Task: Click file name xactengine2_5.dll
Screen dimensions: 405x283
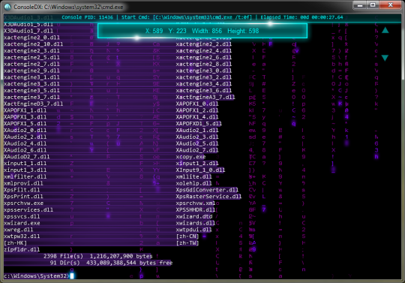Action: coord(31,57)
